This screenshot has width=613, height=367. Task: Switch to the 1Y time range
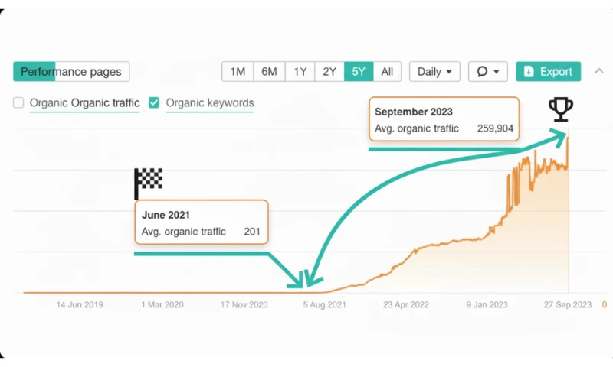pos(300,72)
